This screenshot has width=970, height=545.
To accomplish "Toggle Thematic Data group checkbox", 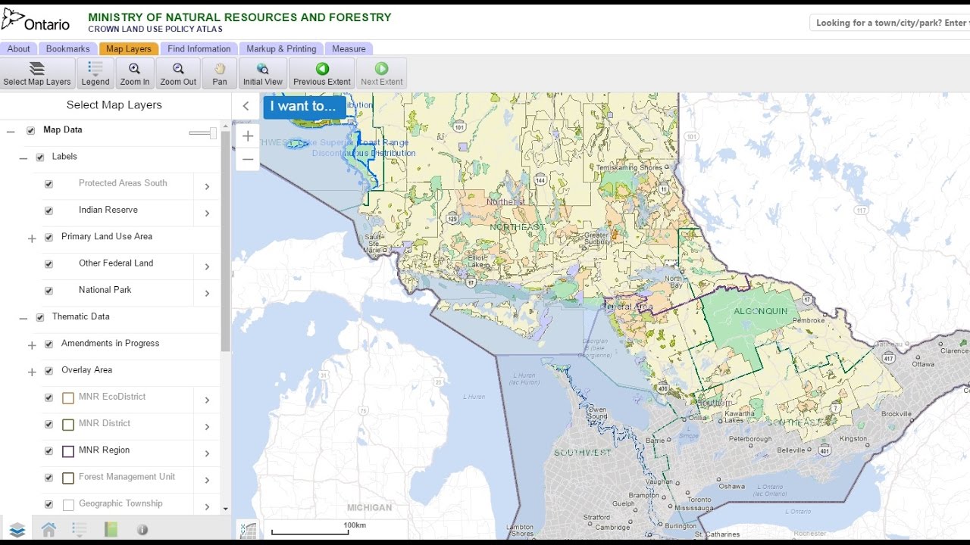I will click(40, 317).
